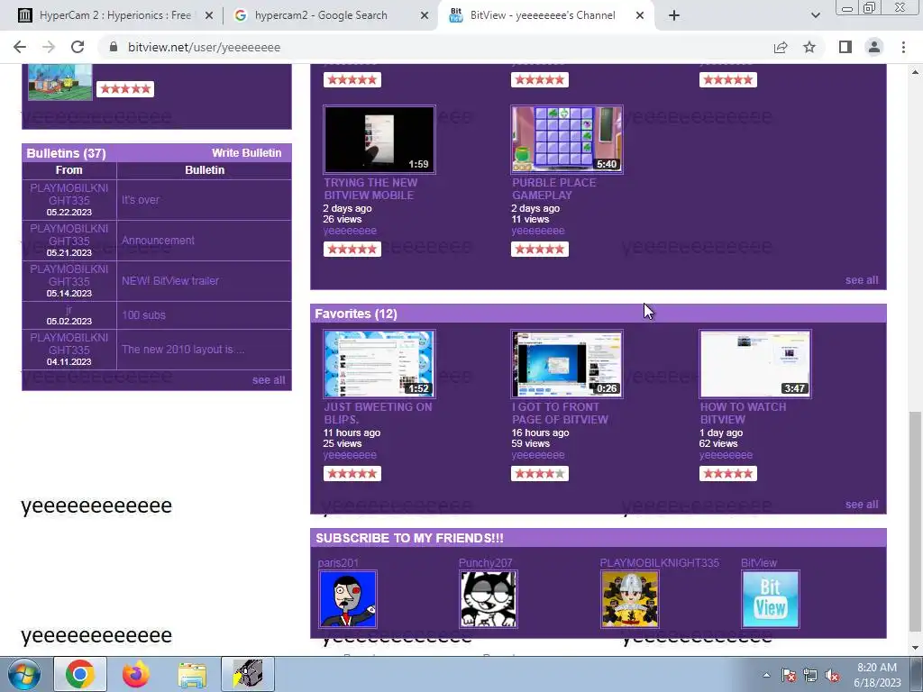Close the hypercam2 Google Search tab
The image size is (923, 692).
tap(425, 15)
